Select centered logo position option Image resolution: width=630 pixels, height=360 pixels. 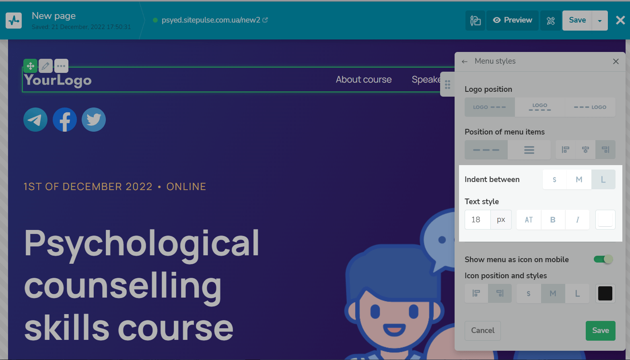tap(540, 107)
